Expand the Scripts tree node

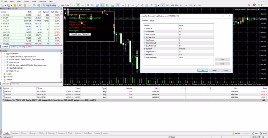(1, 74)
